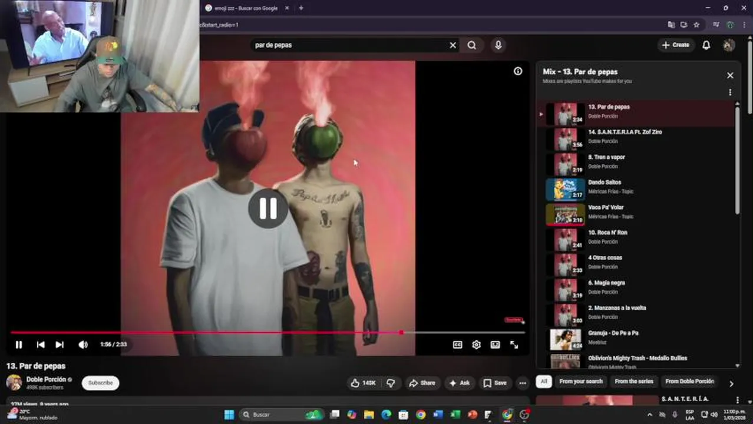The image size is (753, 424).
Task: Switch to theater mode
Action: pyautogui.click(x=495, y=344)
